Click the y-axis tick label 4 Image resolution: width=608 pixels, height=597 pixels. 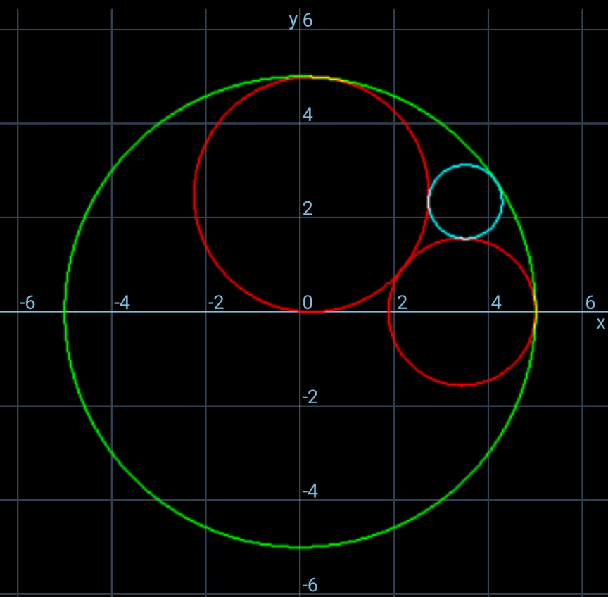click(308, 115)
